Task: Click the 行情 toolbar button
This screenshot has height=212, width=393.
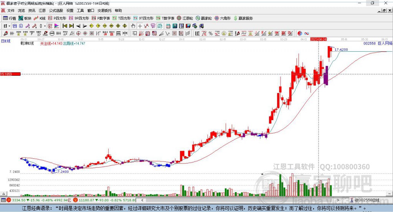Action: (9, 18)
